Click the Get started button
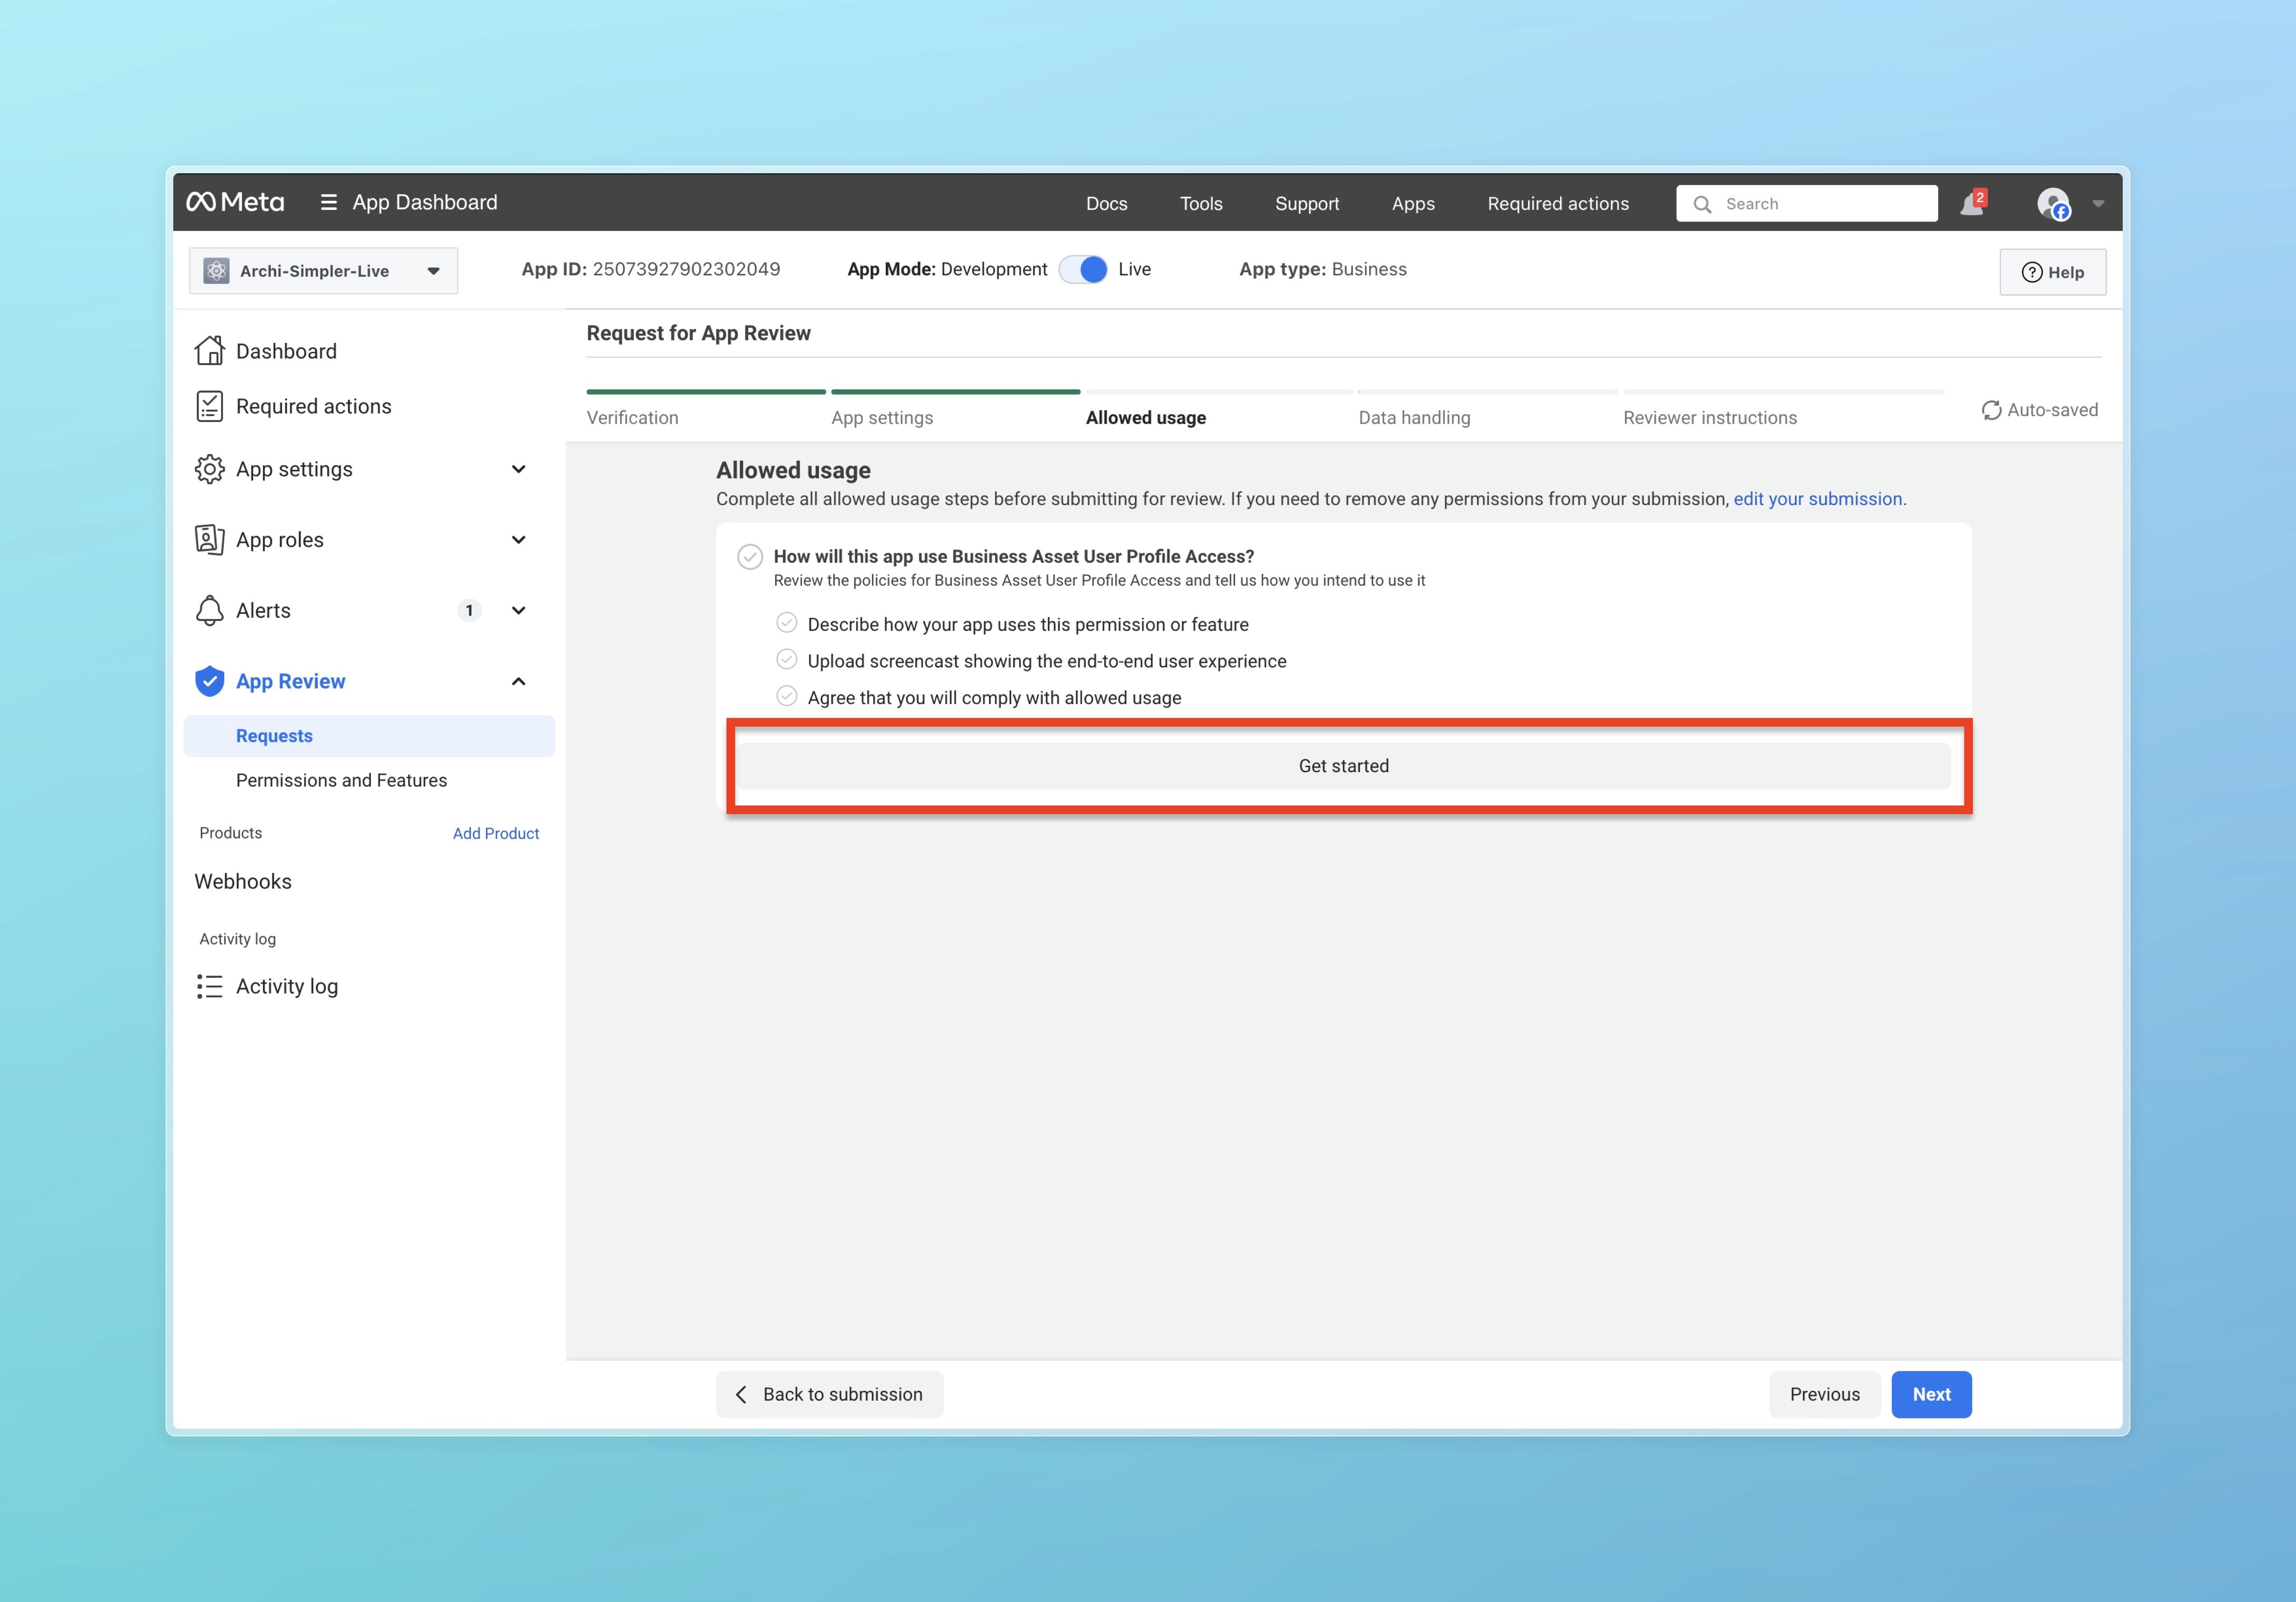 (x=1343, y=766)
